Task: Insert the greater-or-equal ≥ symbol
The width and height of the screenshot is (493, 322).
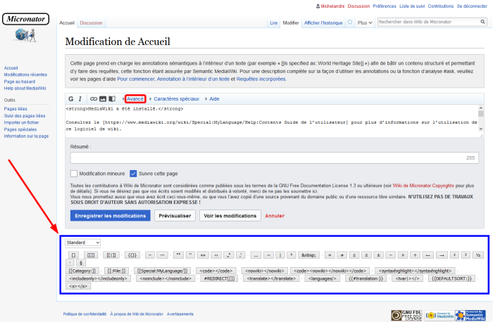Action: point(366,255)
